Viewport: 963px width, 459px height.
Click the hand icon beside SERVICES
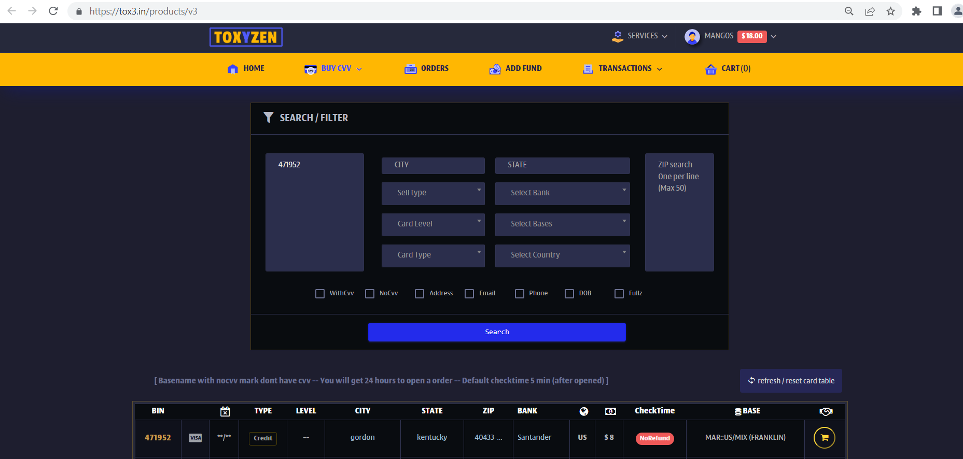point(618,36)
